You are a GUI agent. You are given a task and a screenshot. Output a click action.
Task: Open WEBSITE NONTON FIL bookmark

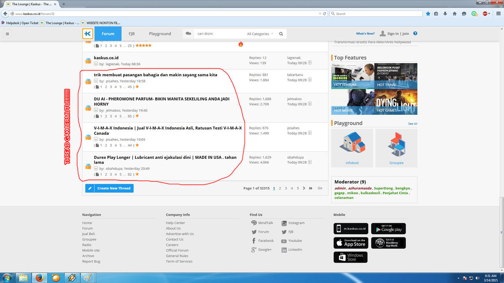101,23
